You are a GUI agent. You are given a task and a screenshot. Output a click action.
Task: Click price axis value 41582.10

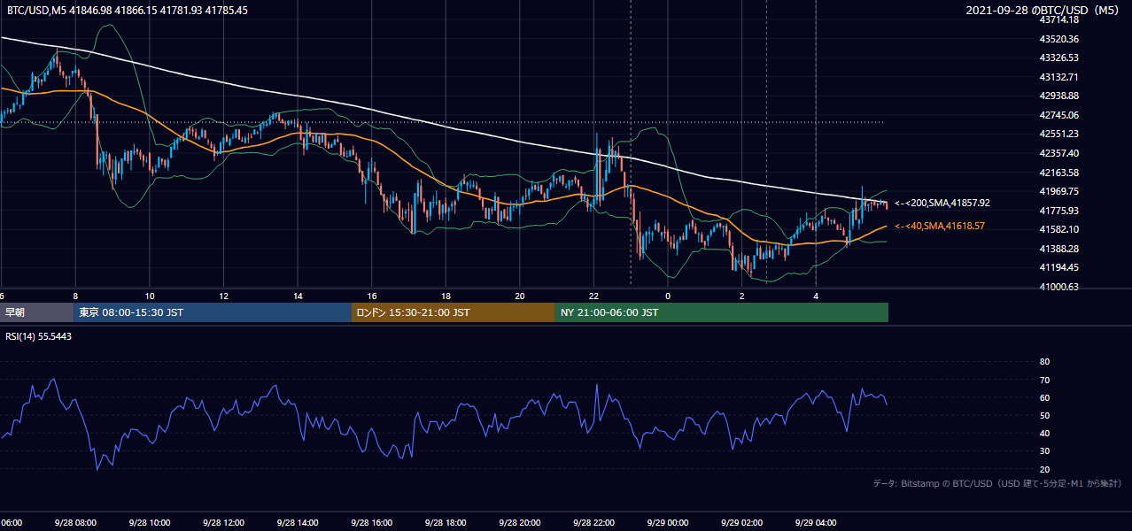point(1058,229)
